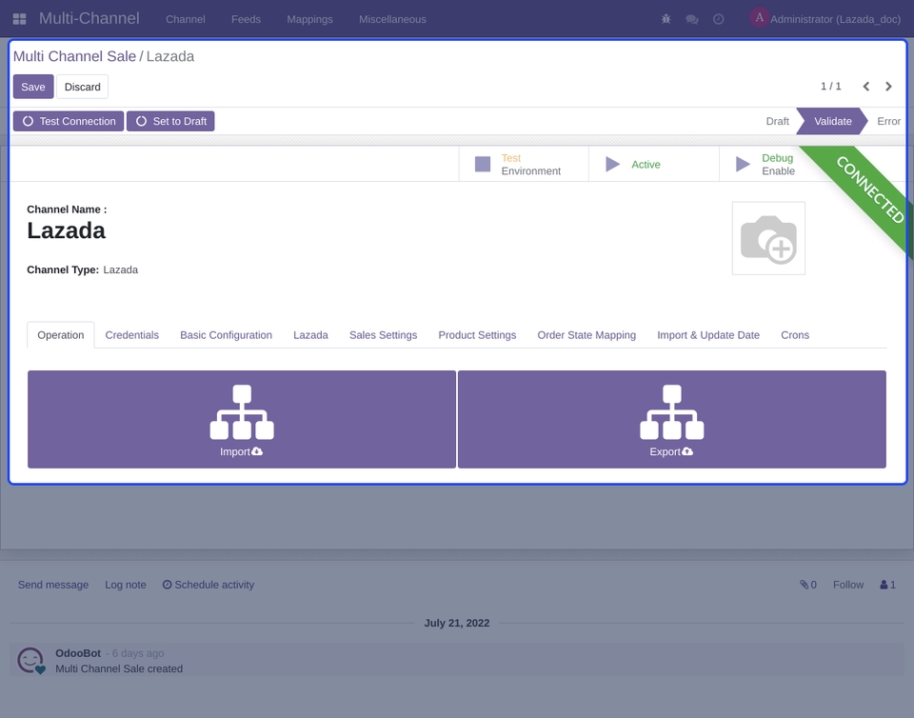
Task: Open the Product Settings tab
Action: click(x=477, y=335)
